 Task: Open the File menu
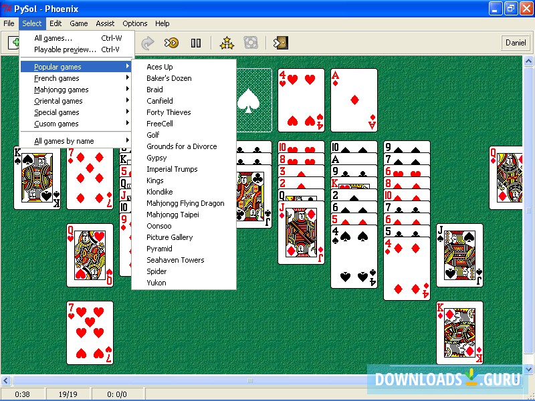pos(9,23)
